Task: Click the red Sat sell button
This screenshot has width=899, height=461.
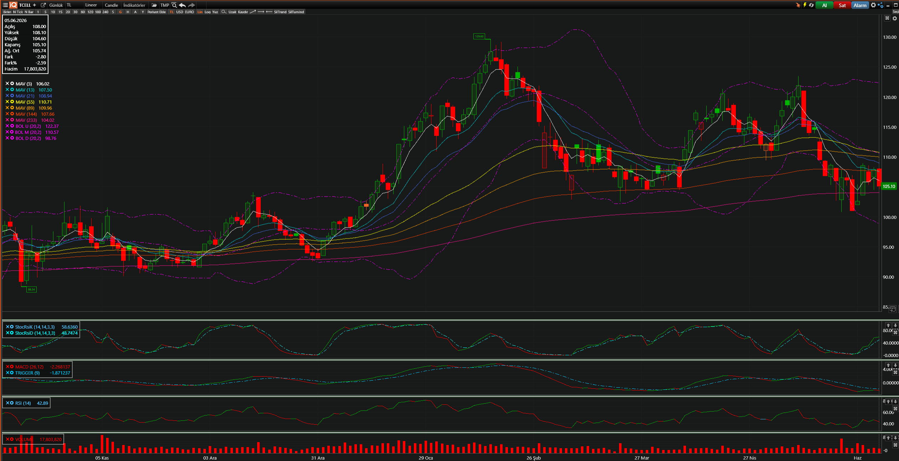Action: pos(842,5)
